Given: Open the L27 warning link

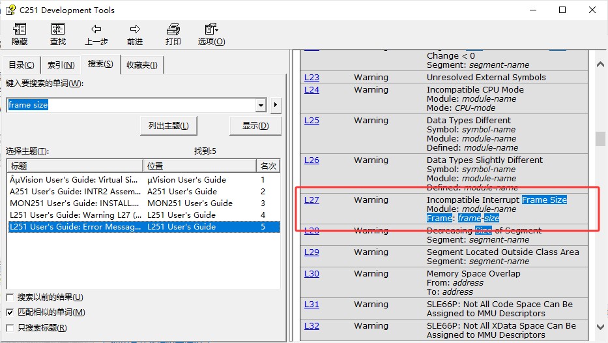Looking at the screenshot, I should point(311,200).
